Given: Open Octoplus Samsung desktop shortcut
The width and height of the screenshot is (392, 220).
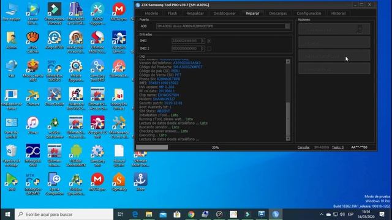Looking at the screenshot, I should (119, 42).
